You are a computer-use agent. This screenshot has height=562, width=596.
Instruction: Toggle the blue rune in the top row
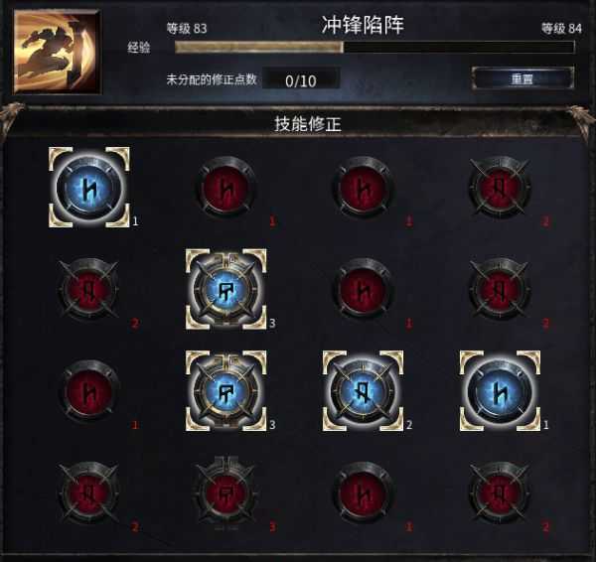(89, 188)
